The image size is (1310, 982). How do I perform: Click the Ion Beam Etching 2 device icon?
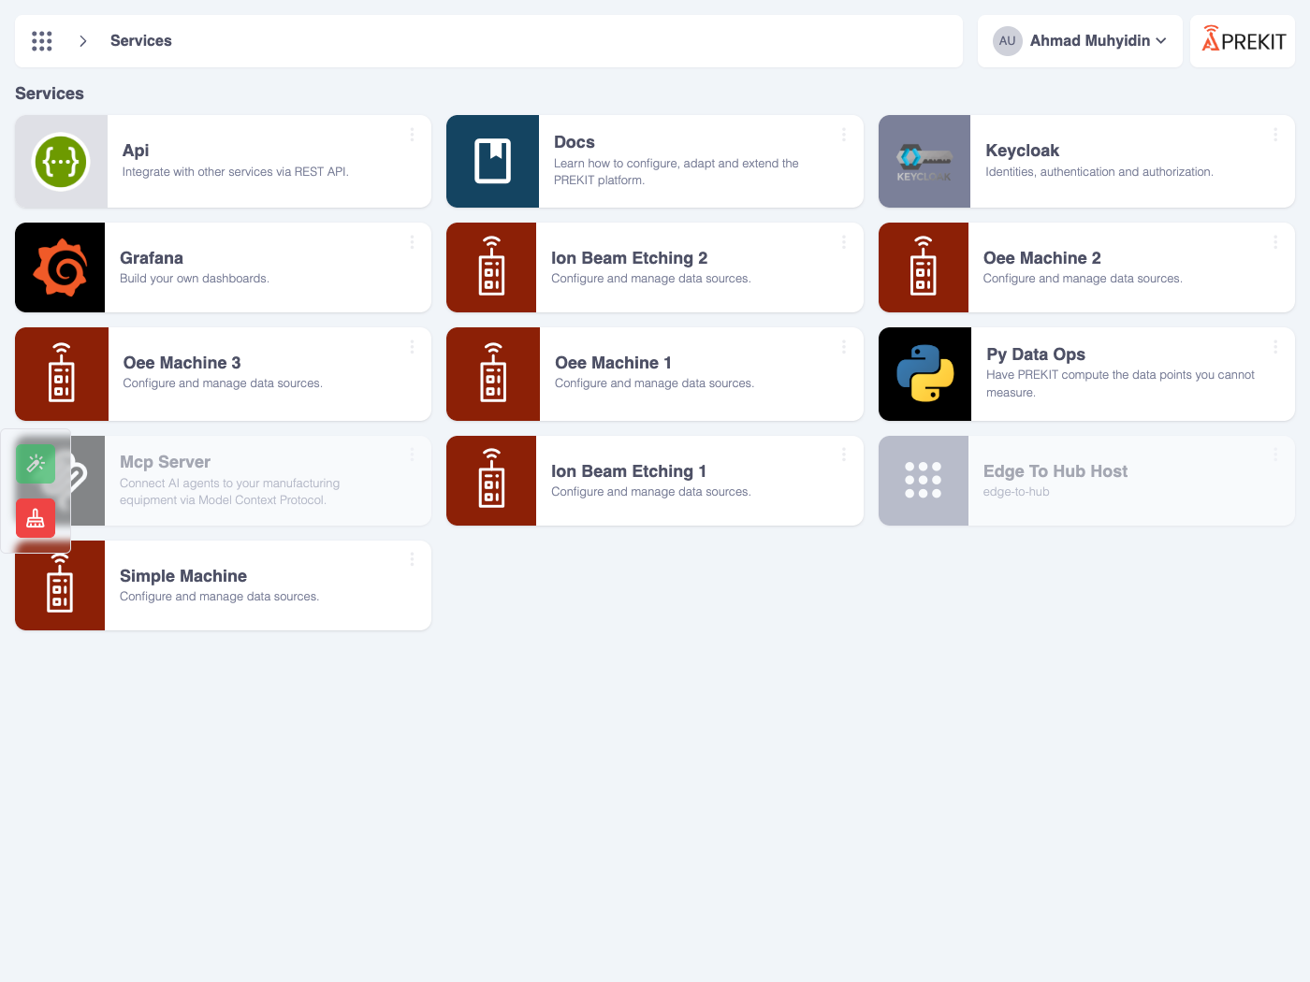click(x=491, y=267)
